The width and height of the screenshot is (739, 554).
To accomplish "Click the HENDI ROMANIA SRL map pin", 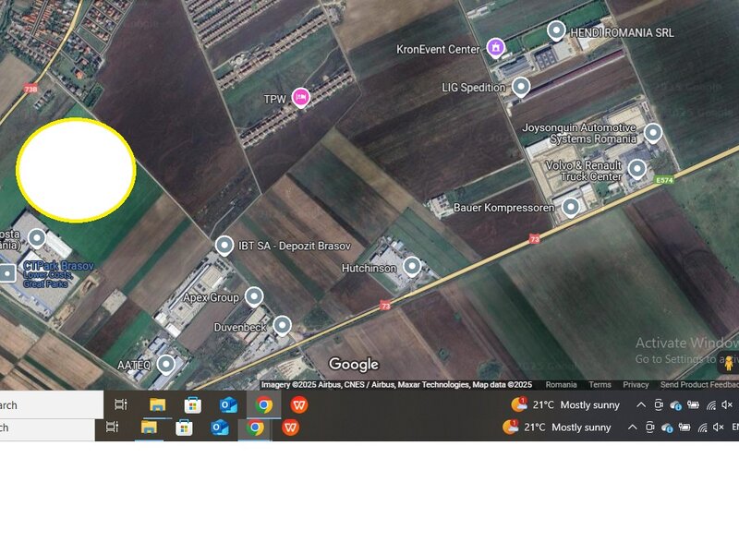I will click(556, 31).
